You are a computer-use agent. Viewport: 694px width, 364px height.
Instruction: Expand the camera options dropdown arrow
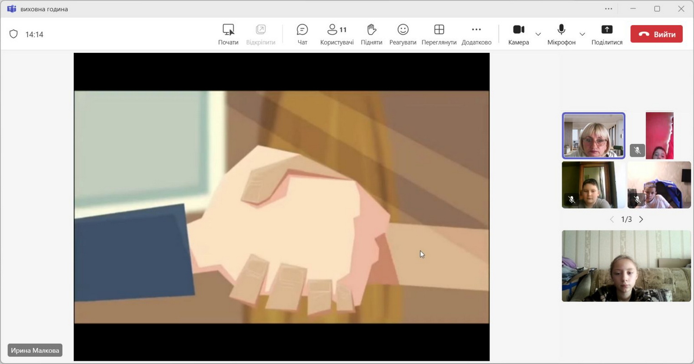538,34
